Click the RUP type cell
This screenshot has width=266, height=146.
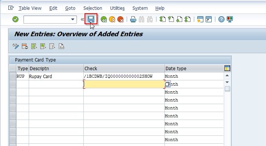click(22, 76)
